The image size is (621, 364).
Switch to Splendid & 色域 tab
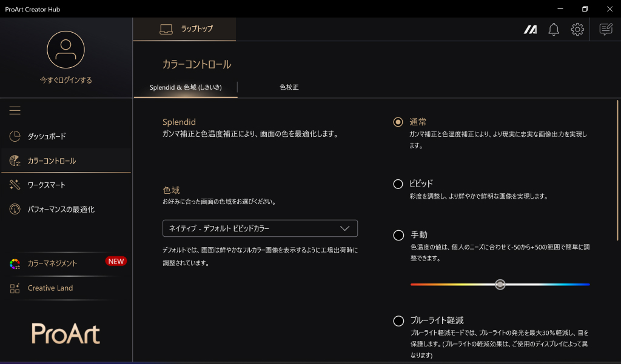186,87
